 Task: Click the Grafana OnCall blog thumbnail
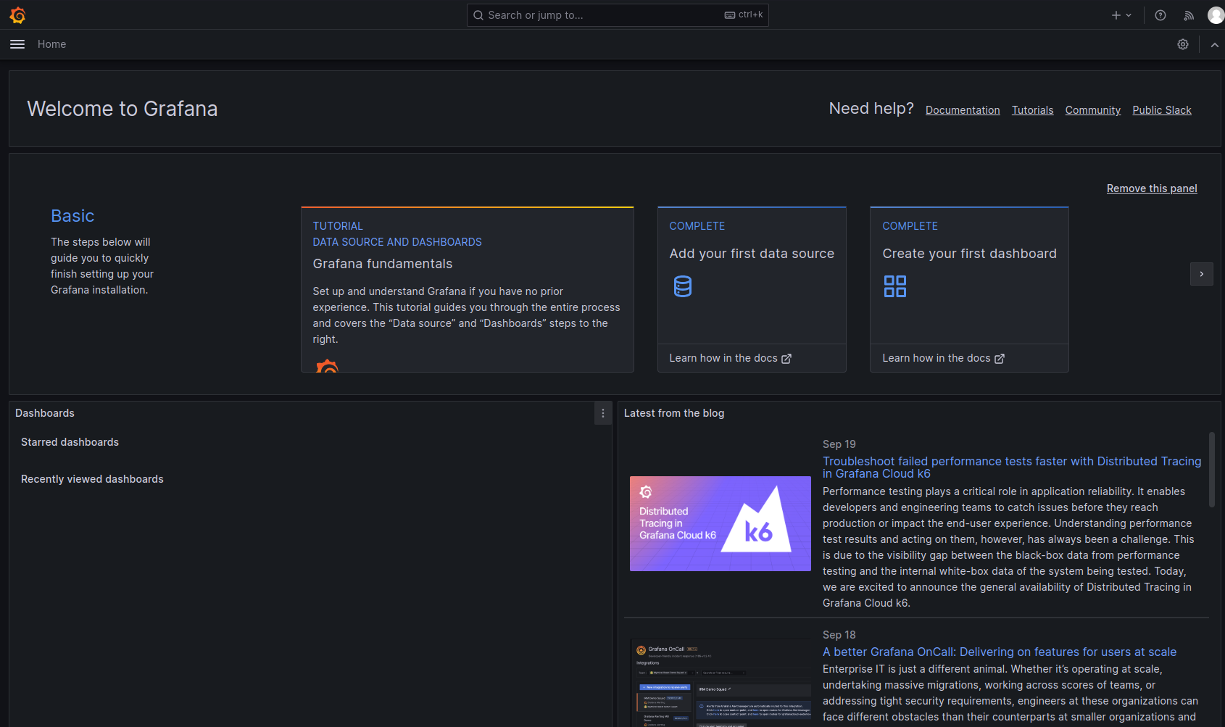click(721, 683)
